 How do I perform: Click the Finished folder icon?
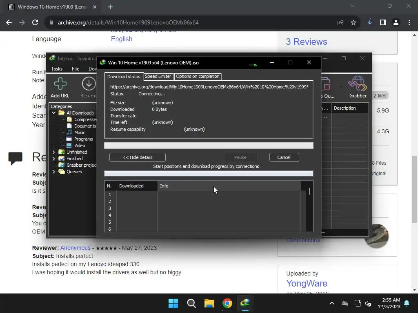point(62,159)
